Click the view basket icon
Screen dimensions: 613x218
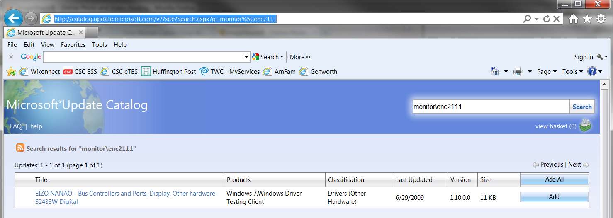(585, 126)
